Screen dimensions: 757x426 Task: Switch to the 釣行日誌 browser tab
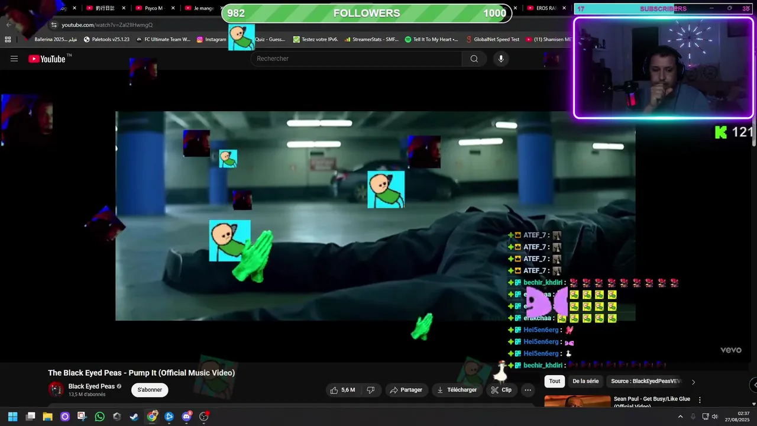(105, 8)
